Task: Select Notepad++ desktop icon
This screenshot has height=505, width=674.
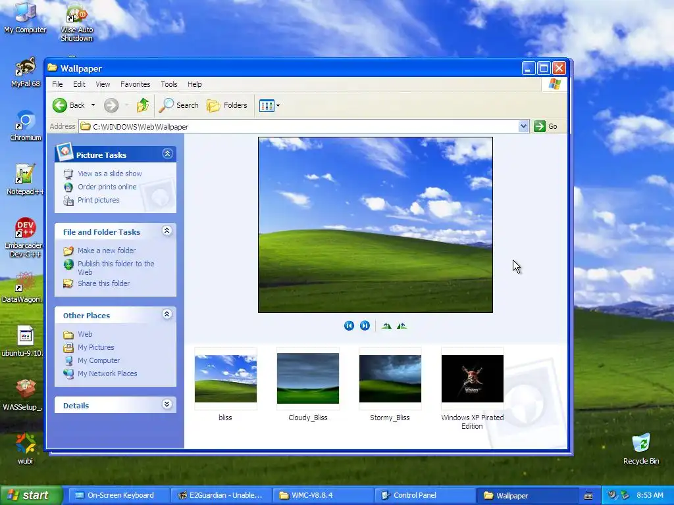Action: click(24, 180)
